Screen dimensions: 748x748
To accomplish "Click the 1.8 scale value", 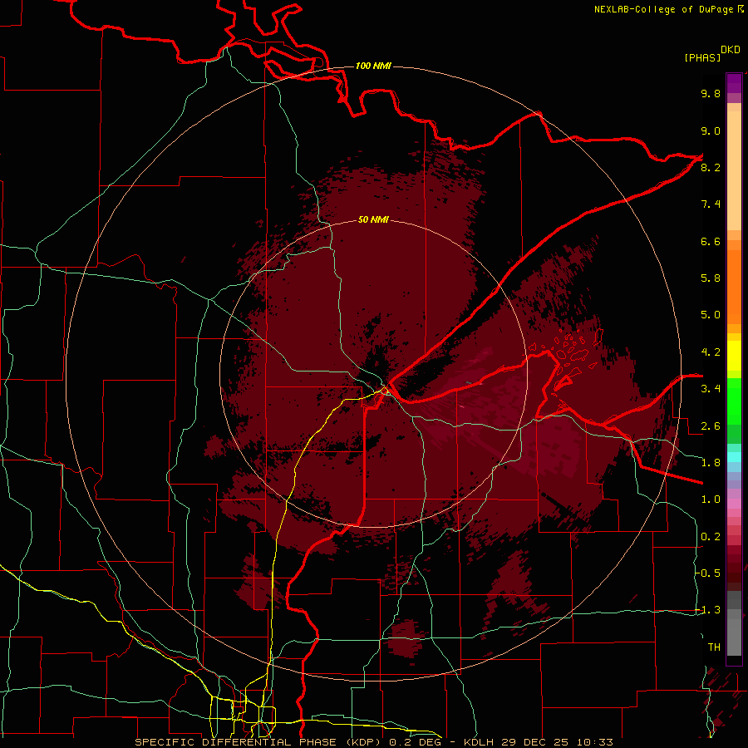I will click(711, 463).
